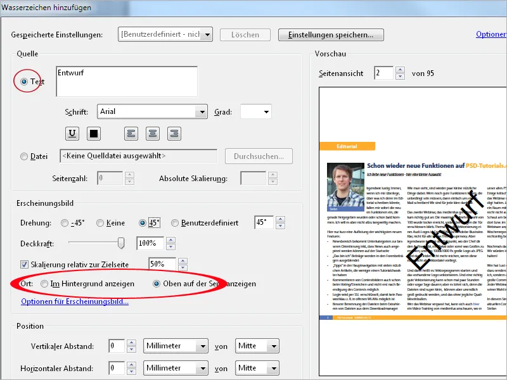This screenshot has height=380, width=507.
Task: Select Im Hintergrund anzeigen option
Action: [44, 284]
